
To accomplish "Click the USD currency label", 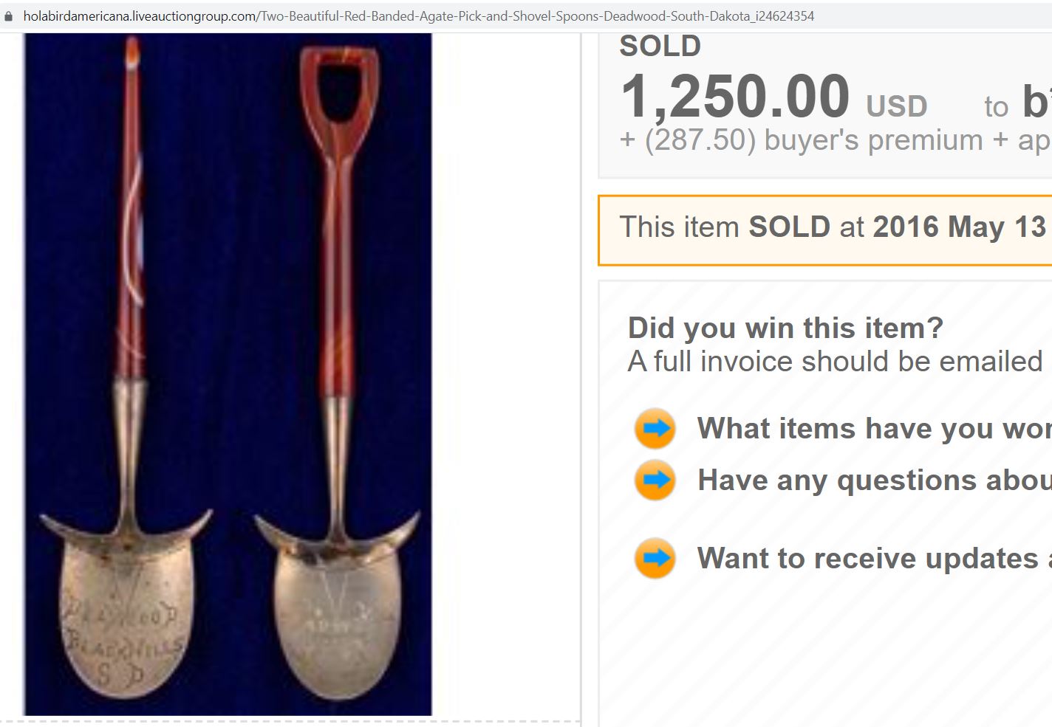I will (x=896, y=107).
